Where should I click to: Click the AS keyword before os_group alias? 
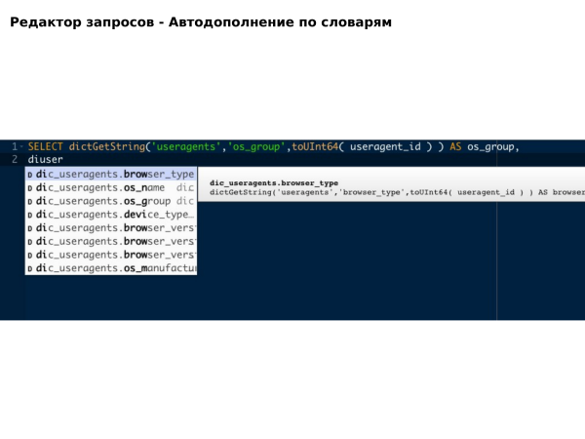455,146
